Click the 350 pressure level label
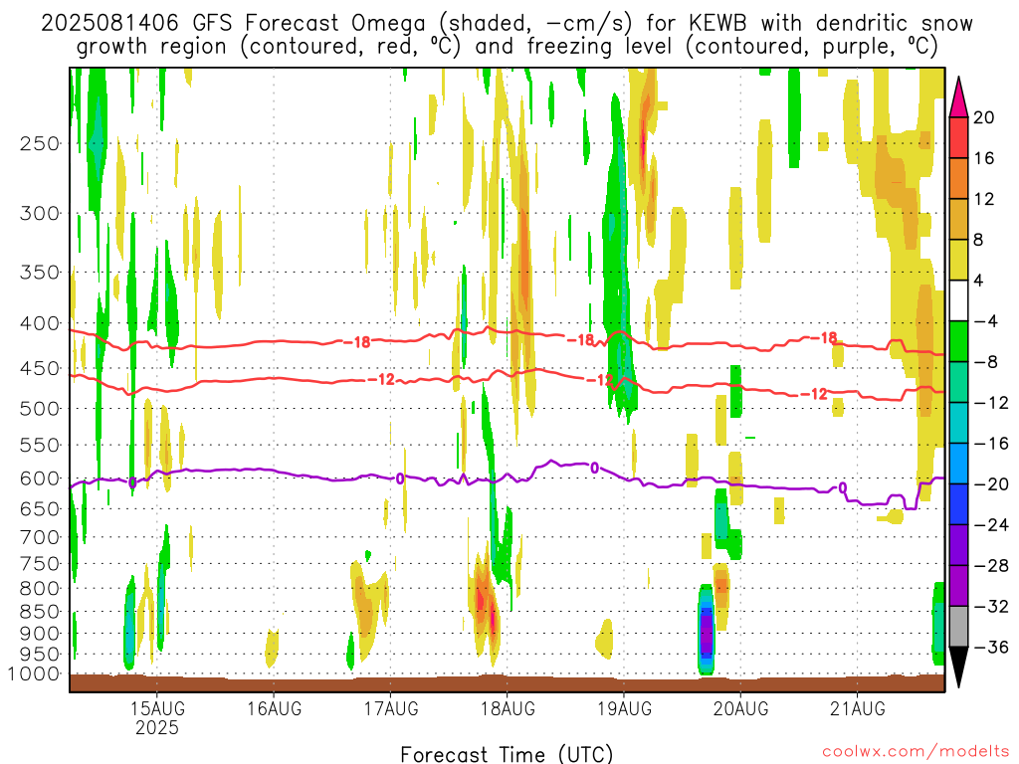 (x=40, y=272)
